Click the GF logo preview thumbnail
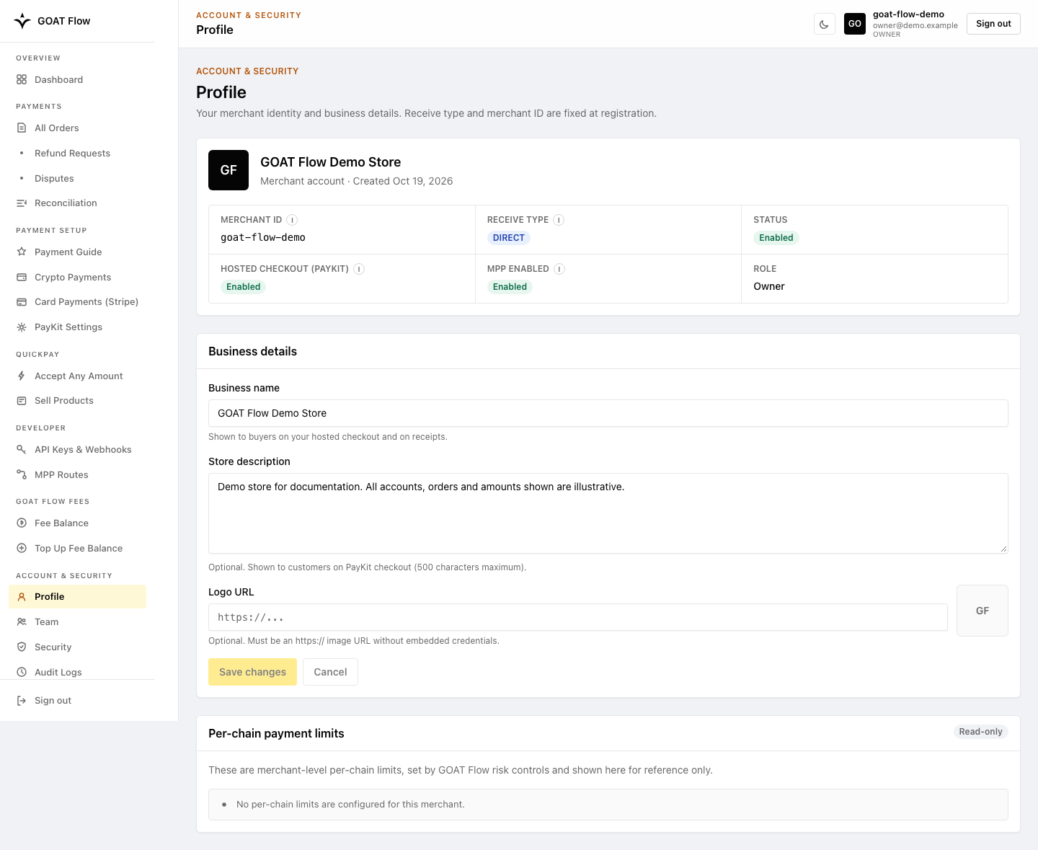 [982, 611]
